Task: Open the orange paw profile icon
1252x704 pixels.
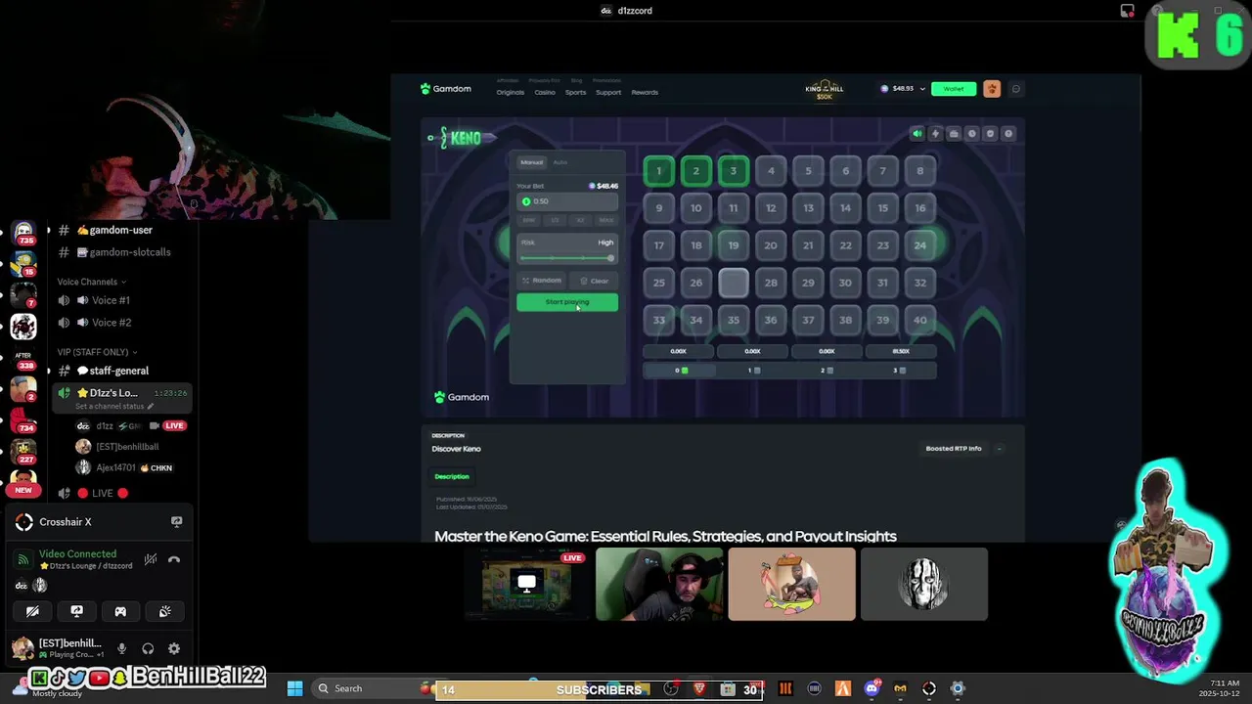Action: pos(992,89)
